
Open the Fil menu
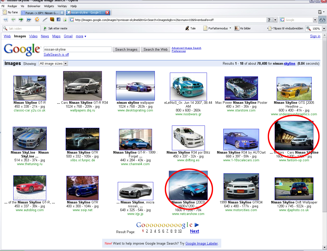coord(3,6)
